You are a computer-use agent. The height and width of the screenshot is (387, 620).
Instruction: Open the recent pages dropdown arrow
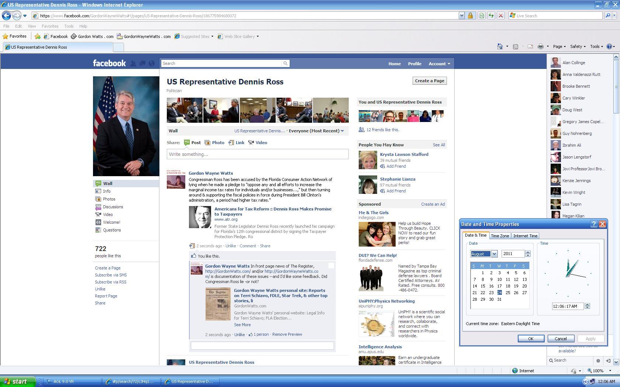(25, 15)
